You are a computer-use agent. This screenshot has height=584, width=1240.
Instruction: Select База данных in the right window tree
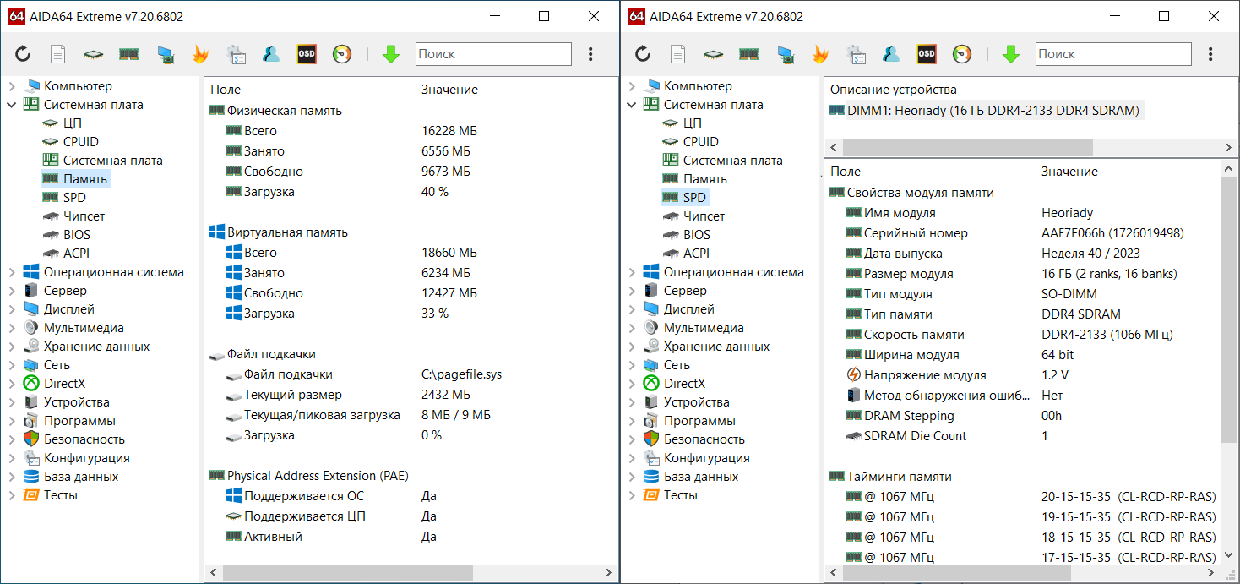click(701, 477)
